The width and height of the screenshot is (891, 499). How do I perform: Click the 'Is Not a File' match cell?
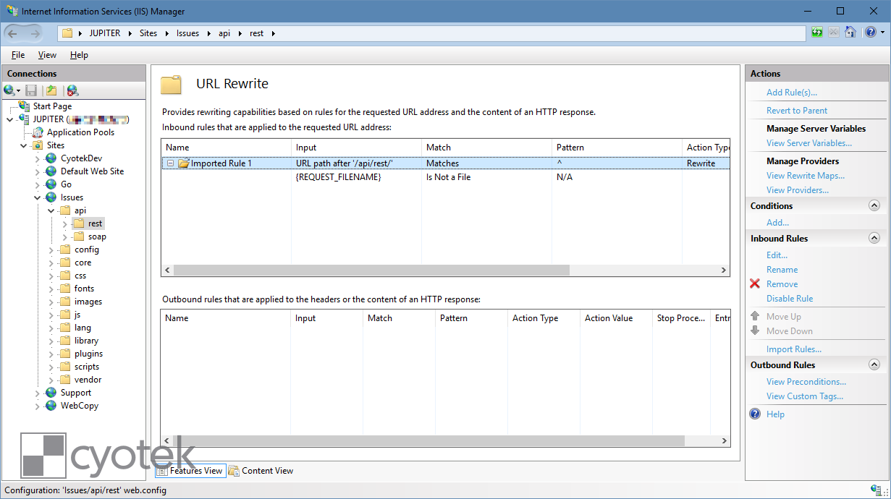point(448,177)
